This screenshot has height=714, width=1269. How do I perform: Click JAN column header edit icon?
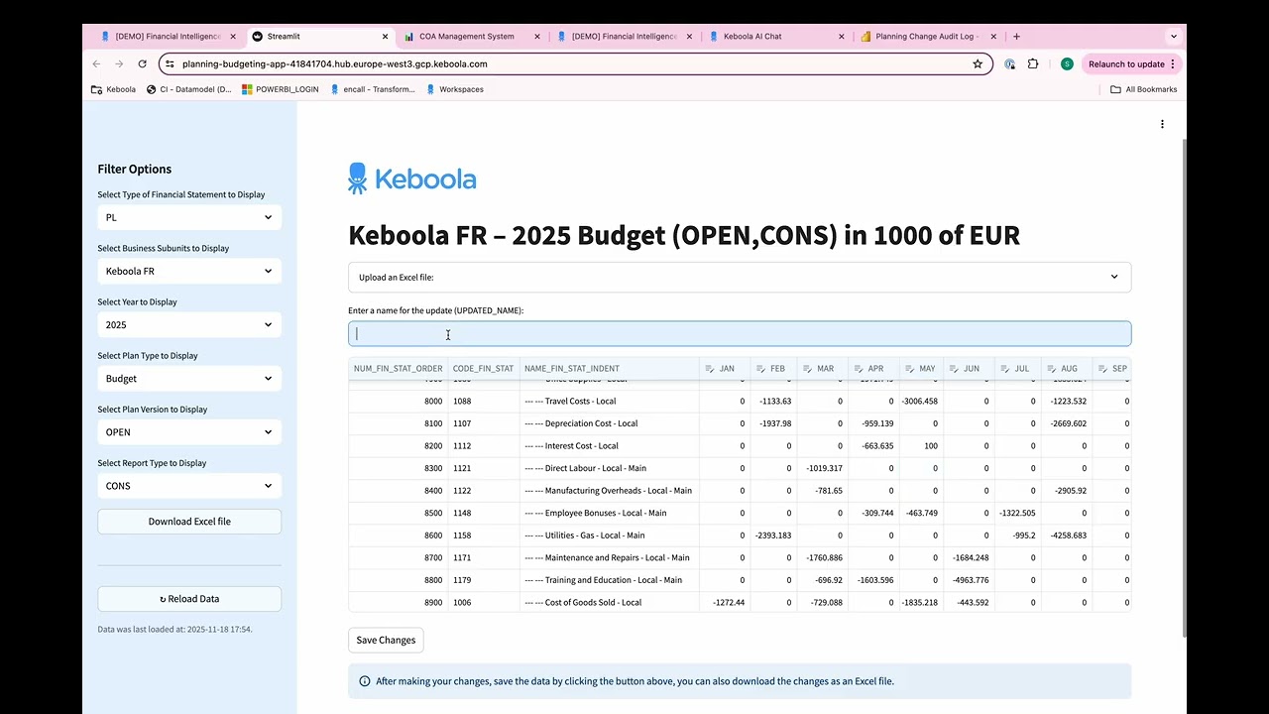click(710, 369)
